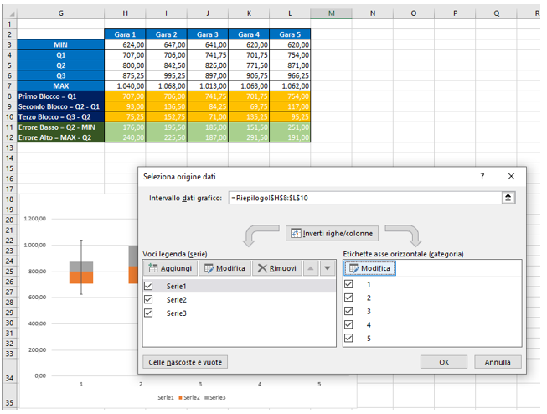Toggle the Serie3 checkbox
547x414 pixels.
pyautogui.click(x=149, y=313)
